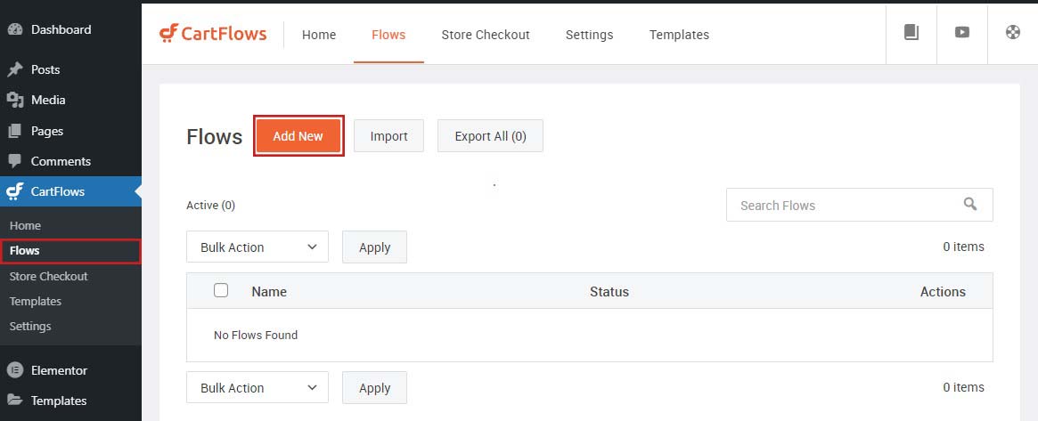Click Home under the CartFlows submenu
This screenshot has height=421, width=1038.
click(25, 225)
